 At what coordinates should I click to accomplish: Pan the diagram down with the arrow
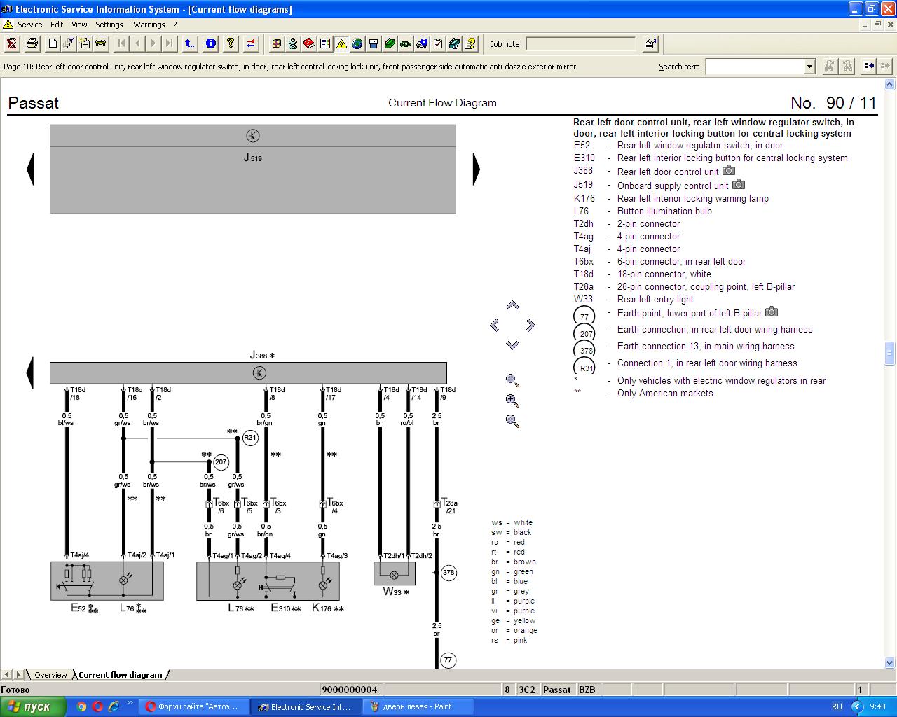click(512, 344)
